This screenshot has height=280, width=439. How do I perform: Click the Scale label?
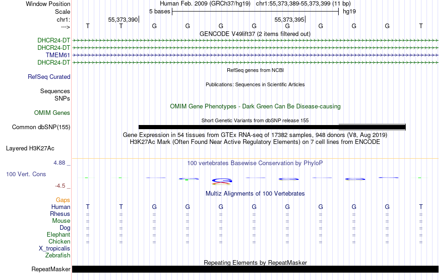point(62,12)
